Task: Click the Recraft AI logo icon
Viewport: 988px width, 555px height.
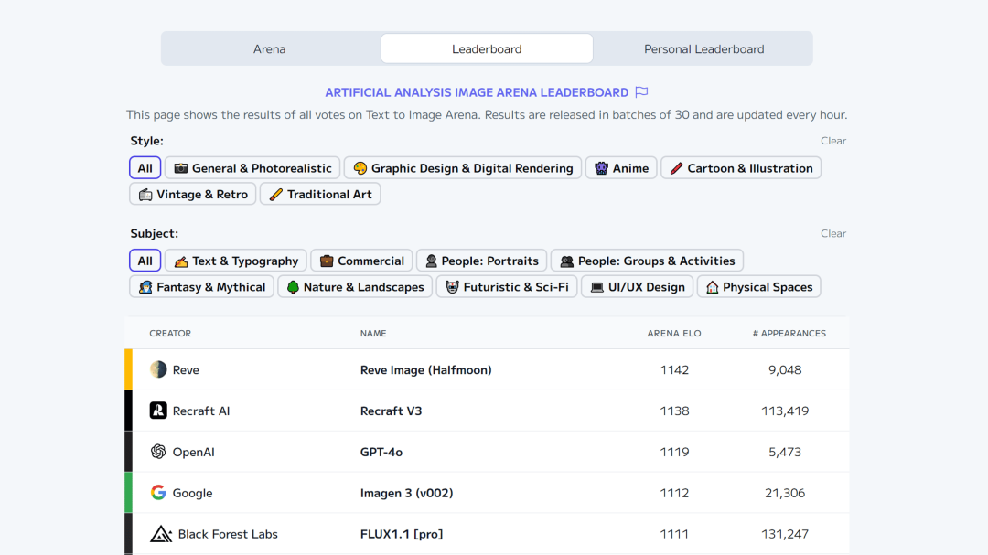Action: pyautogui.click(x=158, y=411)
